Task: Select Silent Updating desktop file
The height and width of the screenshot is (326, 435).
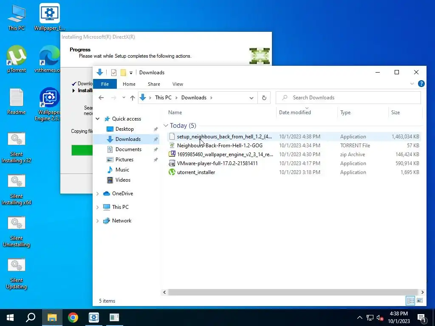Action: 17,274
